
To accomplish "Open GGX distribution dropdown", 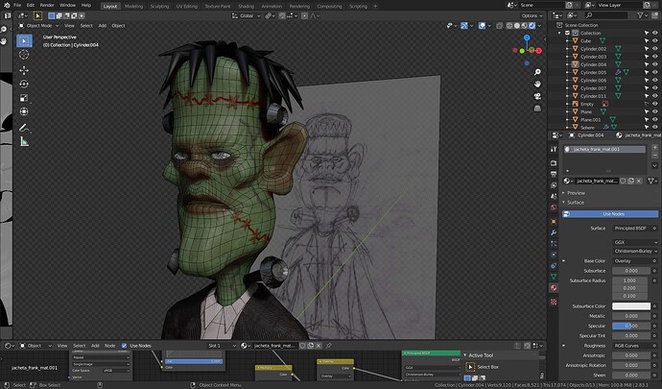I will coord(635,242).
